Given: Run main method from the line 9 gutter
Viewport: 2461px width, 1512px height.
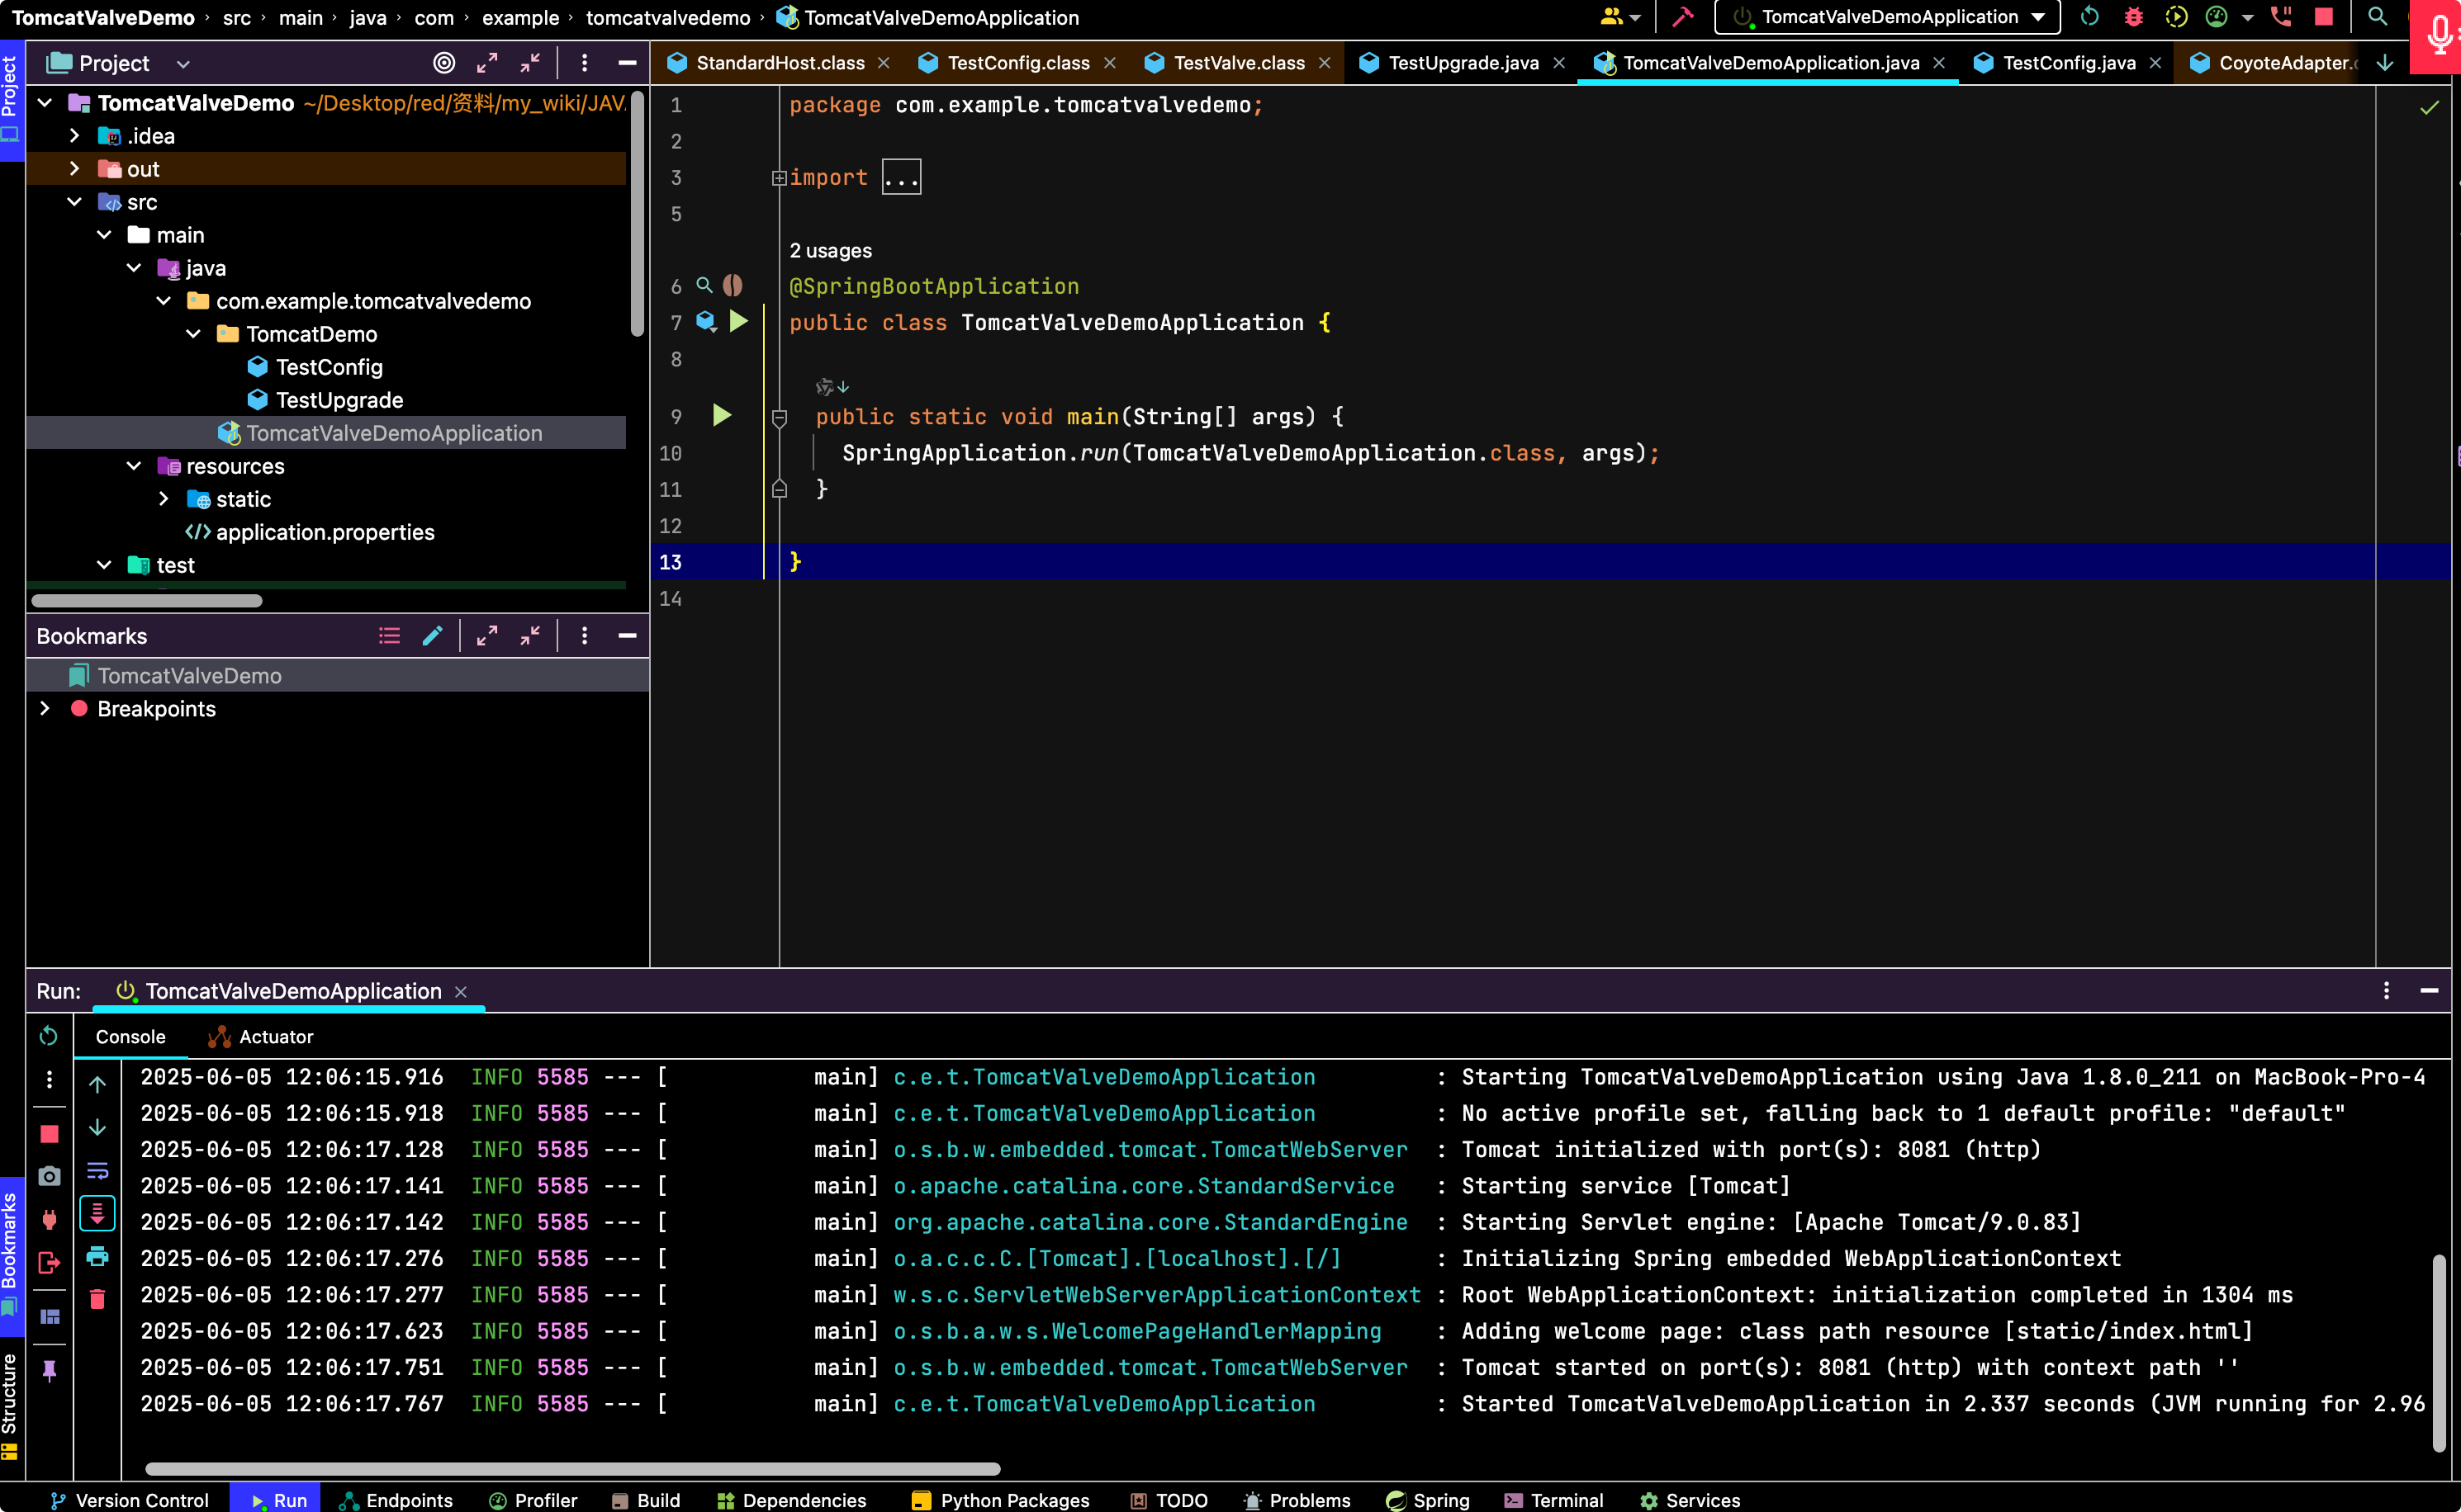Looking at the screenshot, I should [x=721, y=415].
